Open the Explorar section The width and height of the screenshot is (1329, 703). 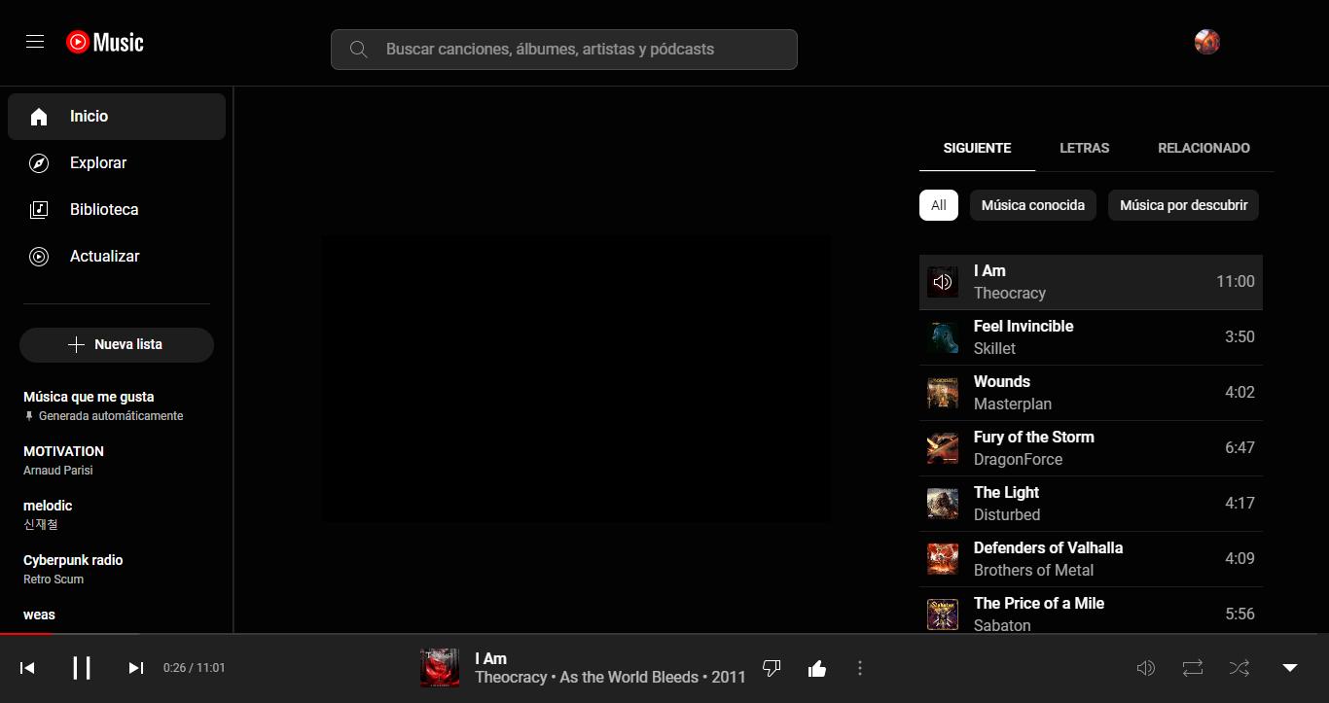point(39,162)
